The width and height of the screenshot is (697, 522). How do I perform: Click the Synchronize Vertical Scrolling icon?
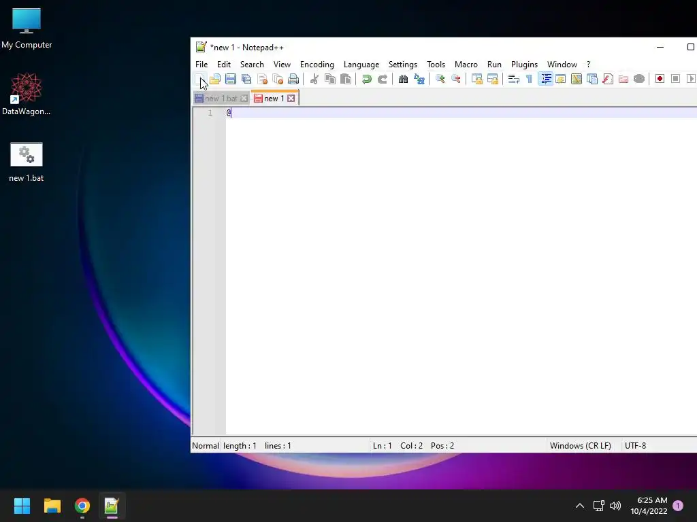(x=477, y=79)
